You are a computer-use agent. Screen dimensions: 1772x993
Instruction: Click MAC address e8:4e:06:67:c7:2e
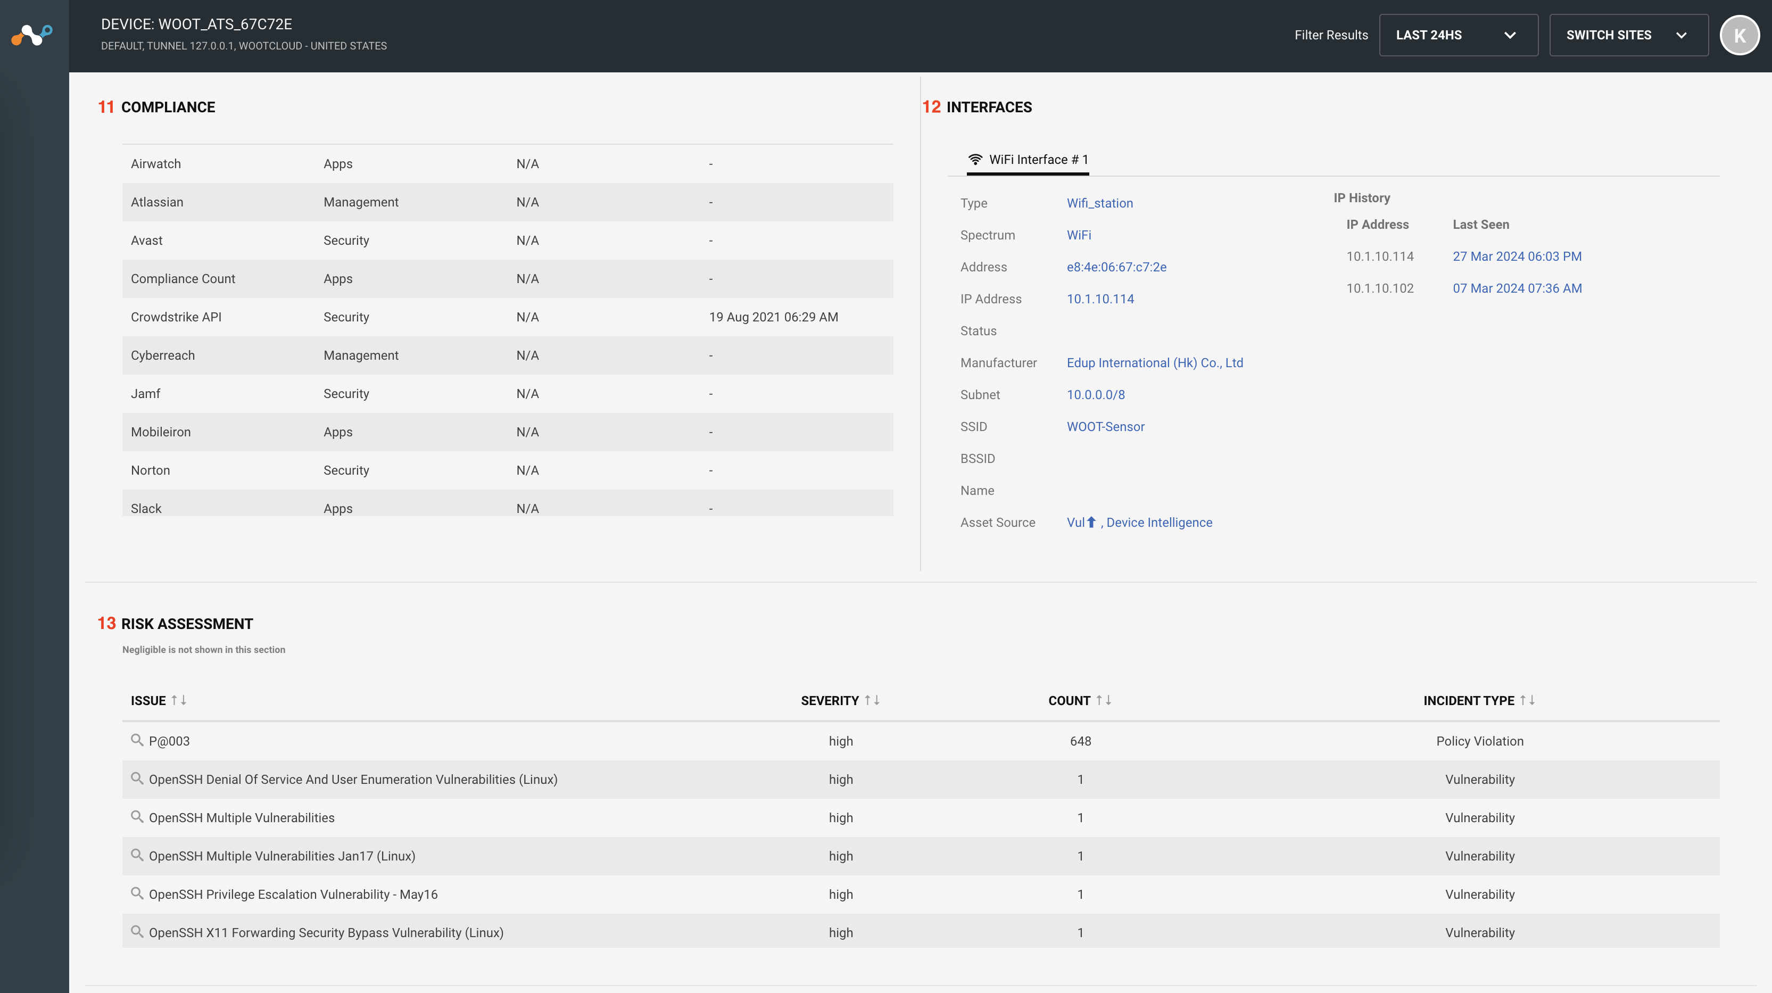(1116, 267)
